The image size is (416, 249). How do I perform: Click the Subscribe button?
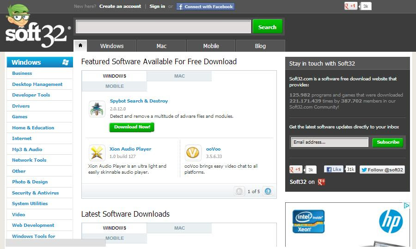click(388, 142)
